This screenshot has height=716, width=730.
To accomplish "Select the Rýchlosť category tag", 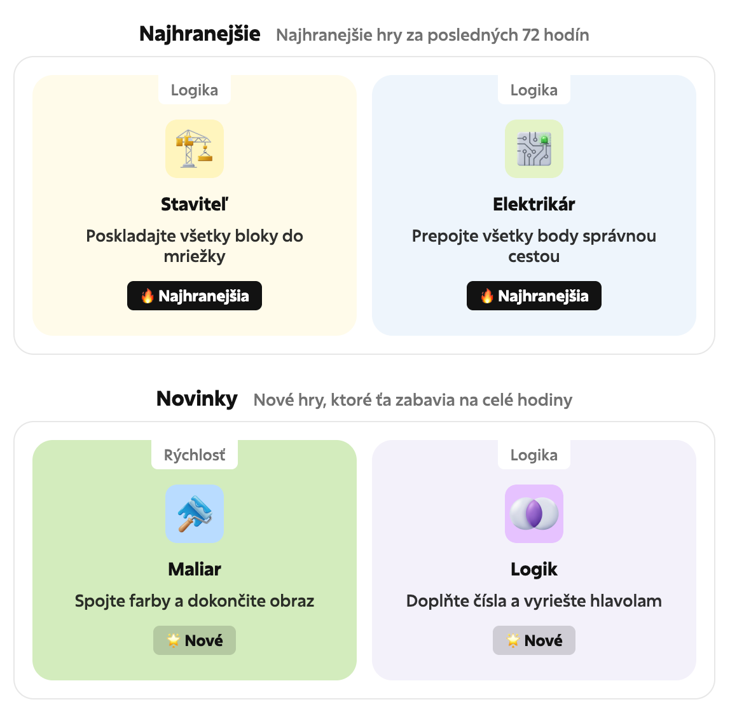I will 195,455.
